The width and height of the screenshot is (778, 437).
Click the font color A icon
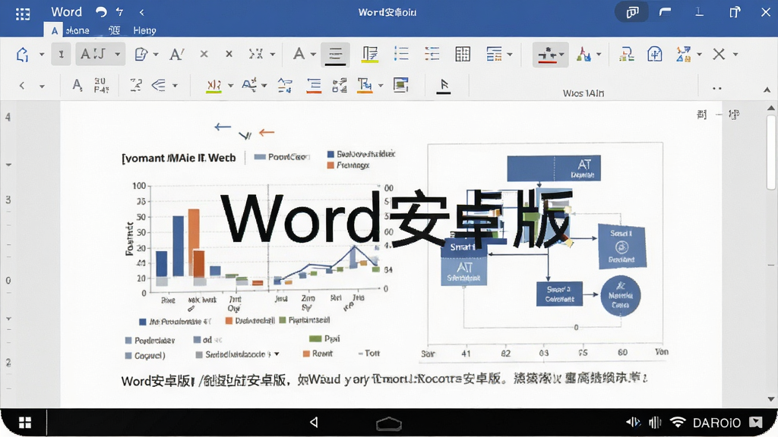(299, 54)
